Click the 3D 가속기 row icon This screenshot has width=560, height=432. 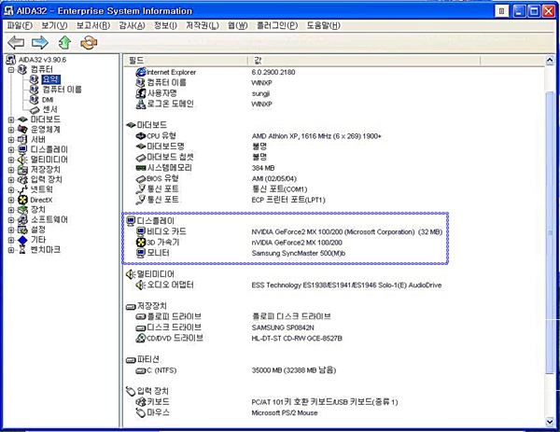pos(141,243)
